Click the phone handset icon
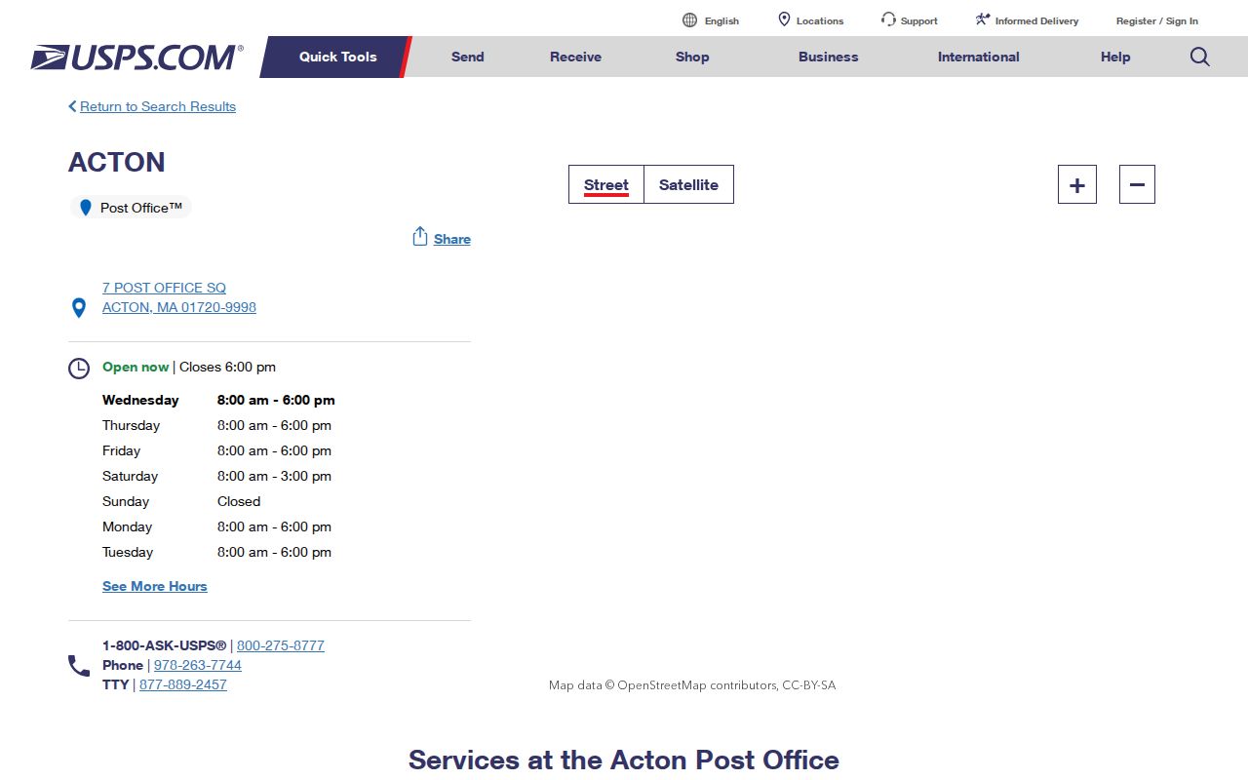This screenshot has height=780, width=1248. [x=79, y=666]
